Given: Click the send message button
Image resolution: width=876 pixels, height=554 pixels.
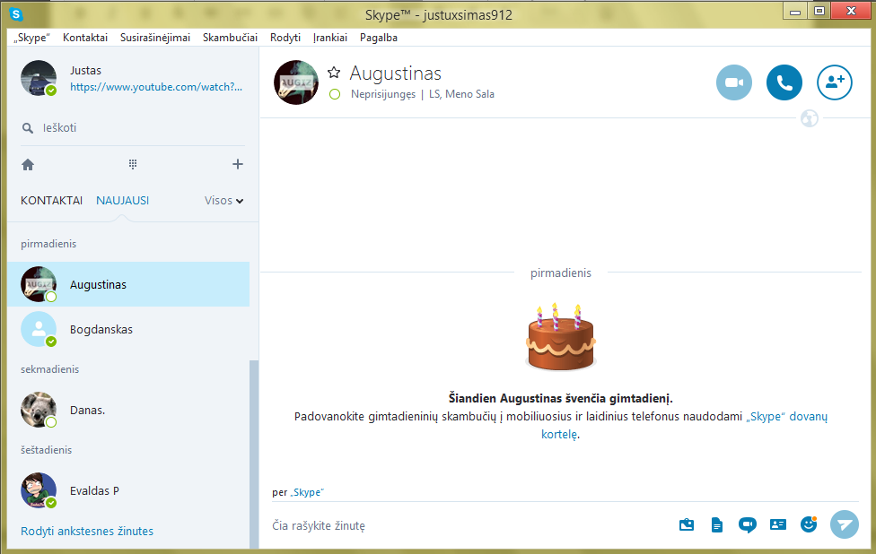Looking at the screenshot, I should tap(845, 524).
